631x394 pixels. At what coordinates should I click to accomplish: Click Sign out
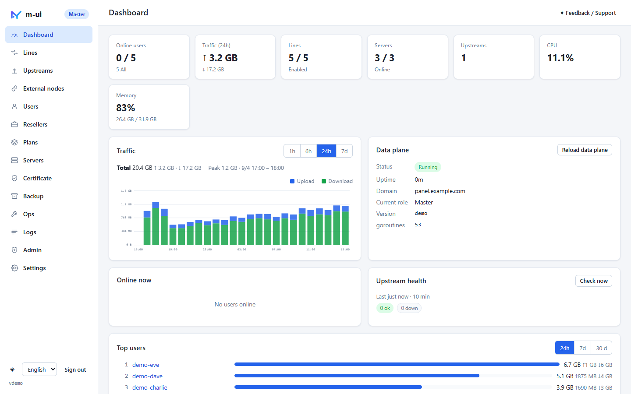pyautogui.click(x=75, y=369)
